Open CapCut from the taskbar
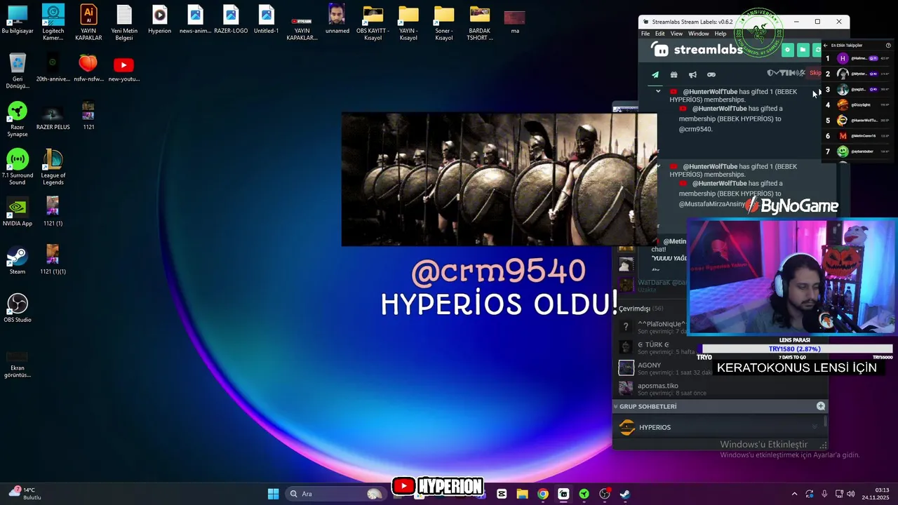Viewport: 898px width, 505px height. click(502, 494)
